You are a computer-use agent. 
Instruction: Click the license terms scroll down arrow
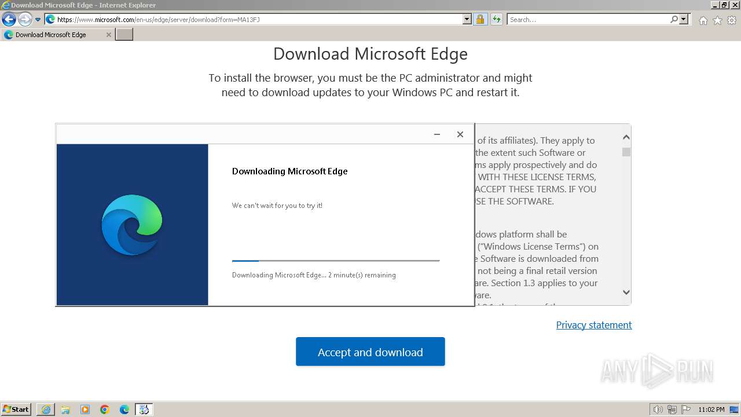(x=626, y=292)
